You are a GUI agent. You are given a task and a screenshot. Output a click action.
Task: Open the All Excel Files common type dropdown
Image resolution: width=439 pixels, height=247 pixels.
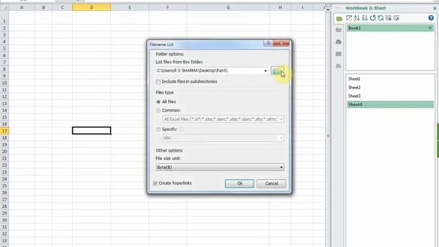pos(281,119)
